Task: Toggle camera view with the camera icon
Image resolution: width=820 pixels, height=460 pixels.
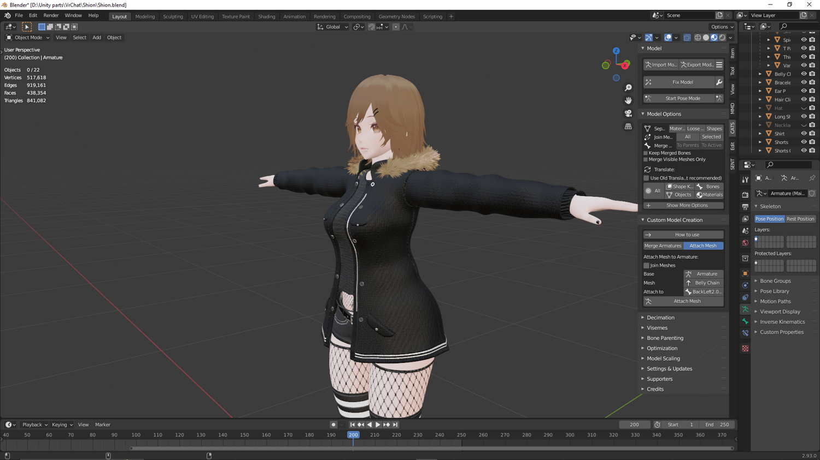Action: 628,113
